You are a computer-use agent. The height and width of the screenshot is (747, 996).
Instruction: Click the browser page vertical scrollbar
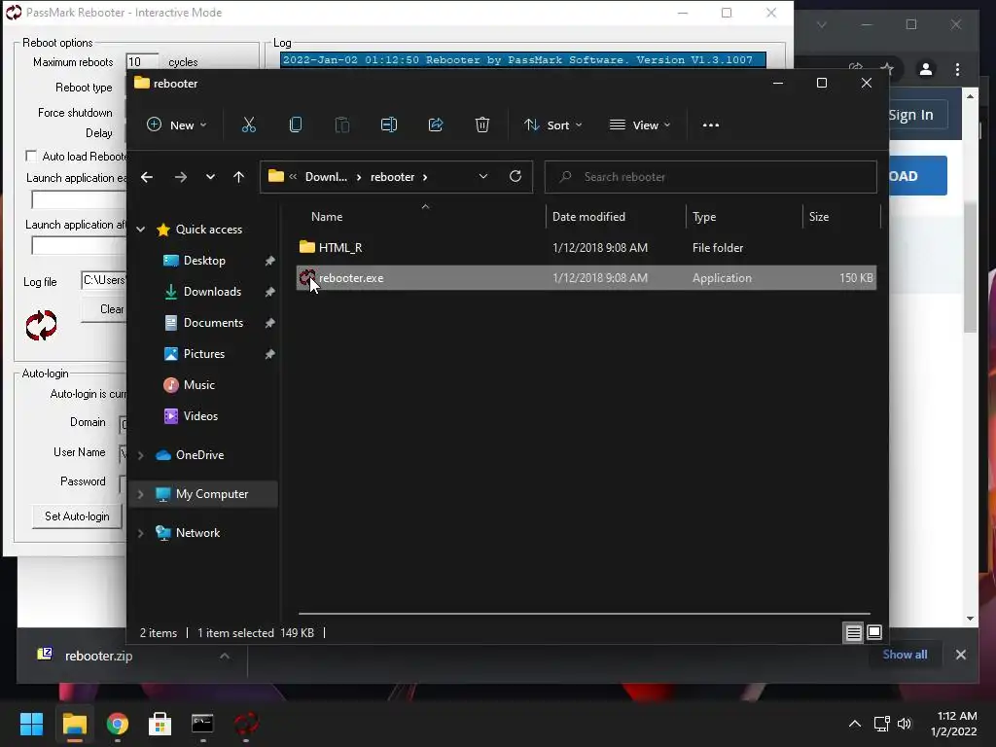click(x=970, y=267)
